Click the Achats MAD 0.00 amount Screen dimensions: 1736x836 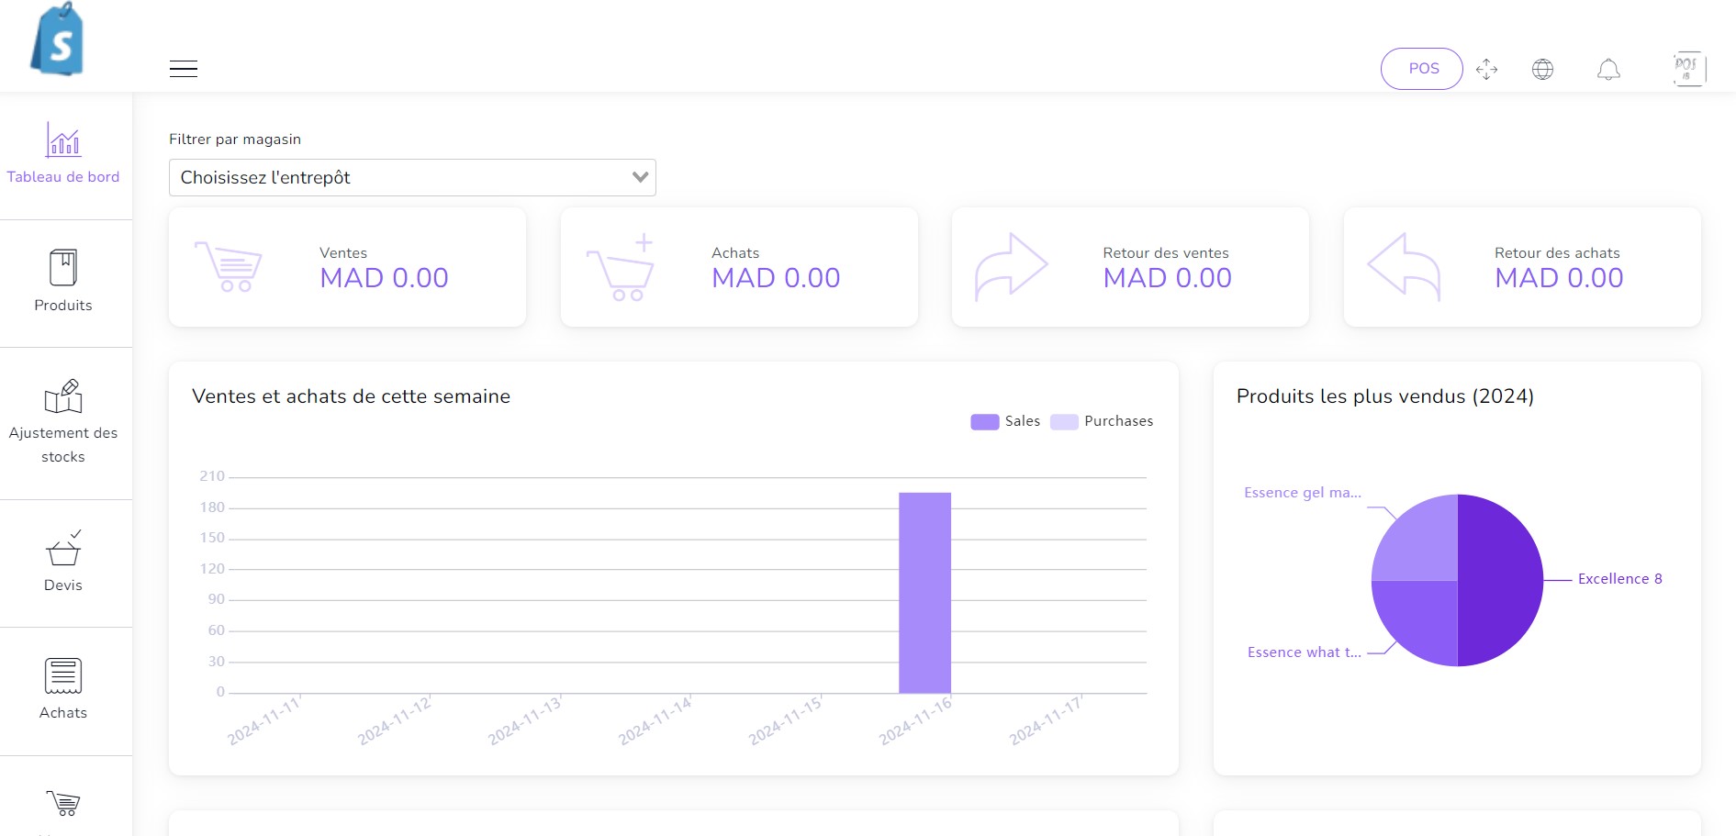776,278
